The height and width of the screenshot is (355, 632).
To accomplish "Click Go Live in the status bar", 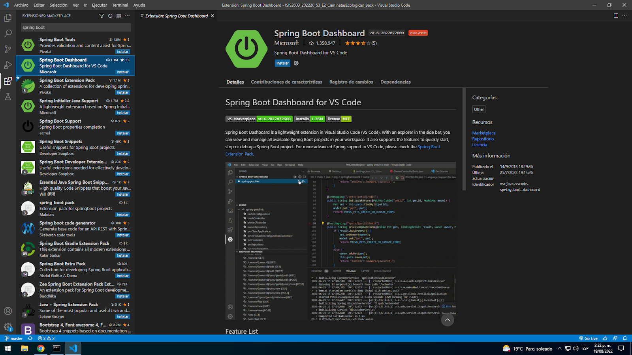I will pos(588,338).
